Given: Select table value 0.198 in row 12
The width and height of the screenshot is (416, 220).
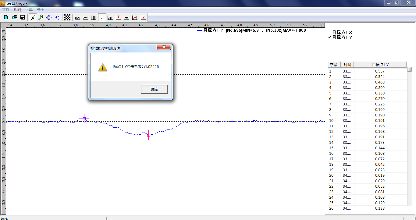Looking at the screenshot, I should 380,132.
